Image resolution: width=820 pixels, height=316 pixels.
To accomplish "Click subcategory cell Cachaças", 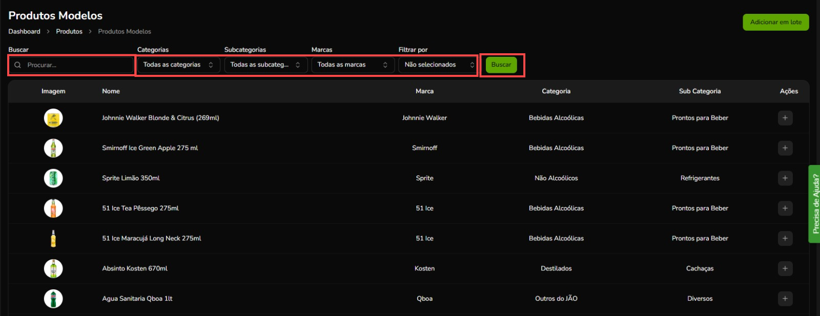I will [700, 268].
